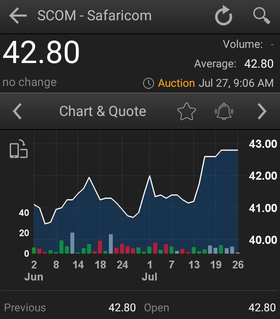Tap the SCOM - Safaricom title
Viewport: 280px width, 319px height.
click(94, 16)
